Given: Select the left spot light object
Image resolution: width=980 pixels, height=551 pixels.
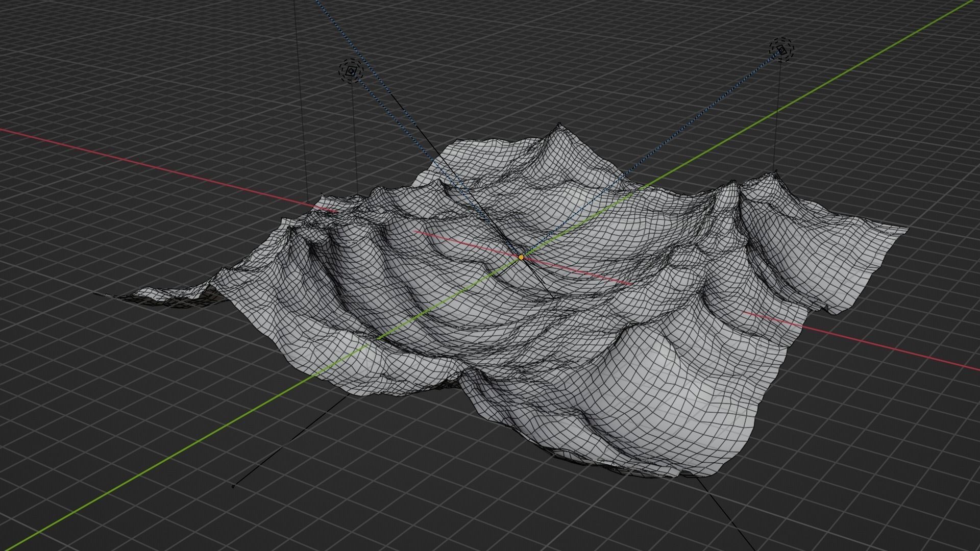Looking at the screenshot, I should pyautogui.click(x=351, y=71).
